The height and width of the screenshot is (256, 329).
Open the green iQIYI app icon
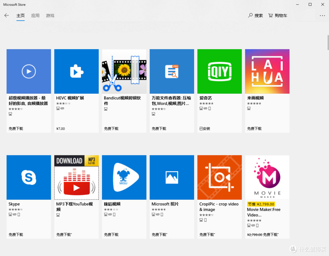click(219, 71)
